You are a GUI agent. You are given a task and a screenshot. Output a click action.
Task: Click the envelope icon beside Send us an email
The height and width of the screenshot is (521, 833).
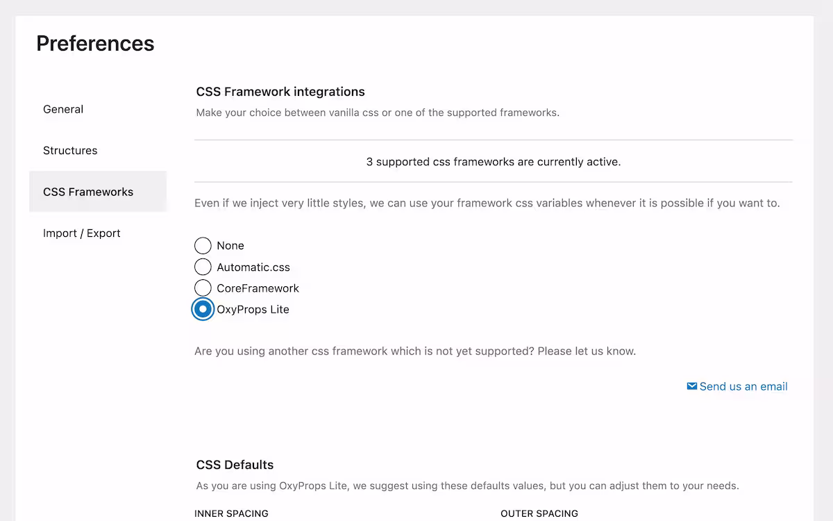coord(691,386)
